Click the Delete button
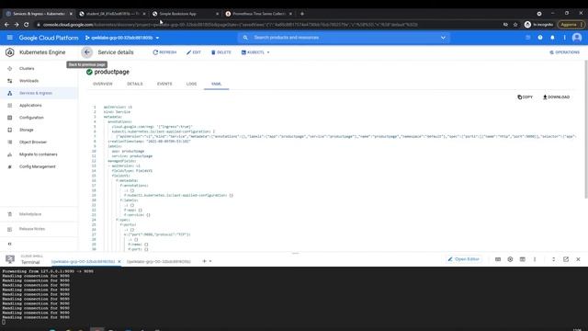 coord(221,52)
